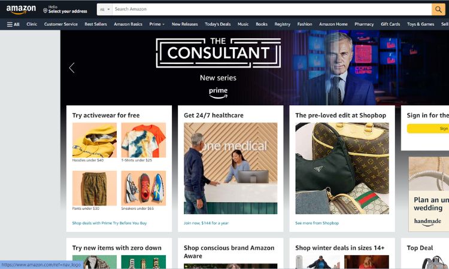Go to previous banner with left arrow
449x269 pixels.
[72, 68]
